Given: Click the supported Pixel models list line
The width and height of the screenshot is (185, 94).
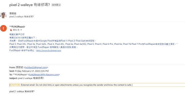Looking at the screenshot, I should click(x=94, y=44).
